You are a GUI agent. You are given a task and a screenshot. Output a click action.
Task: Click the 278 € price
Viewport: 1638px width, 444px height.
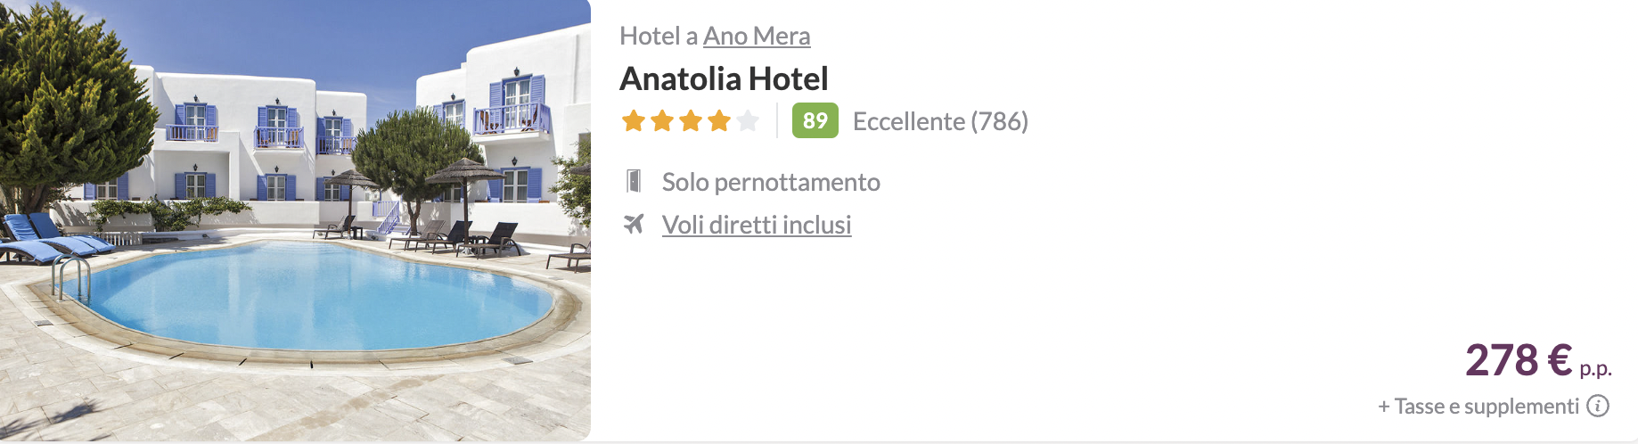pos(1518,360)
